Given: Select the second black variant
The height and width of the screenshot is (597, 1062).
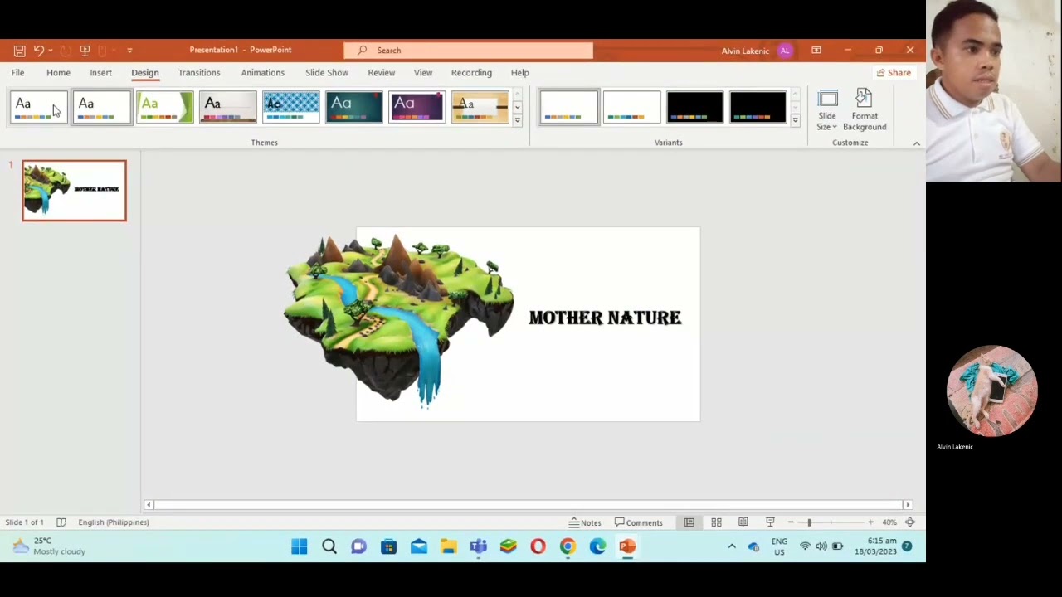Looking at the screenshot, I should (x=758, y=107).
